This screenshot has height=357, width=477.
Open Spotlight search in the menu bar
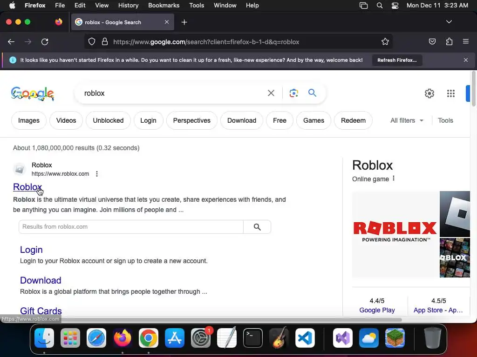pyautogui.click(x=379, y=6)
